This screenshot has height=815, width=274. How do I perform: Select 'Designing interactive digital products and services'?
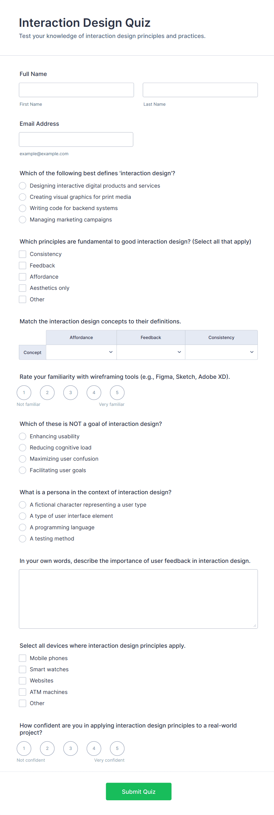click(x=22, y=186)
